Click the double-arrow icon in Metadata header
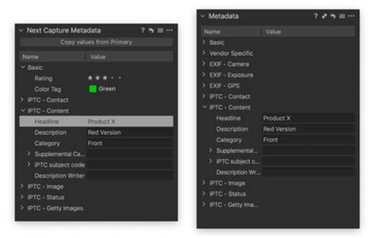 [324, 16]
